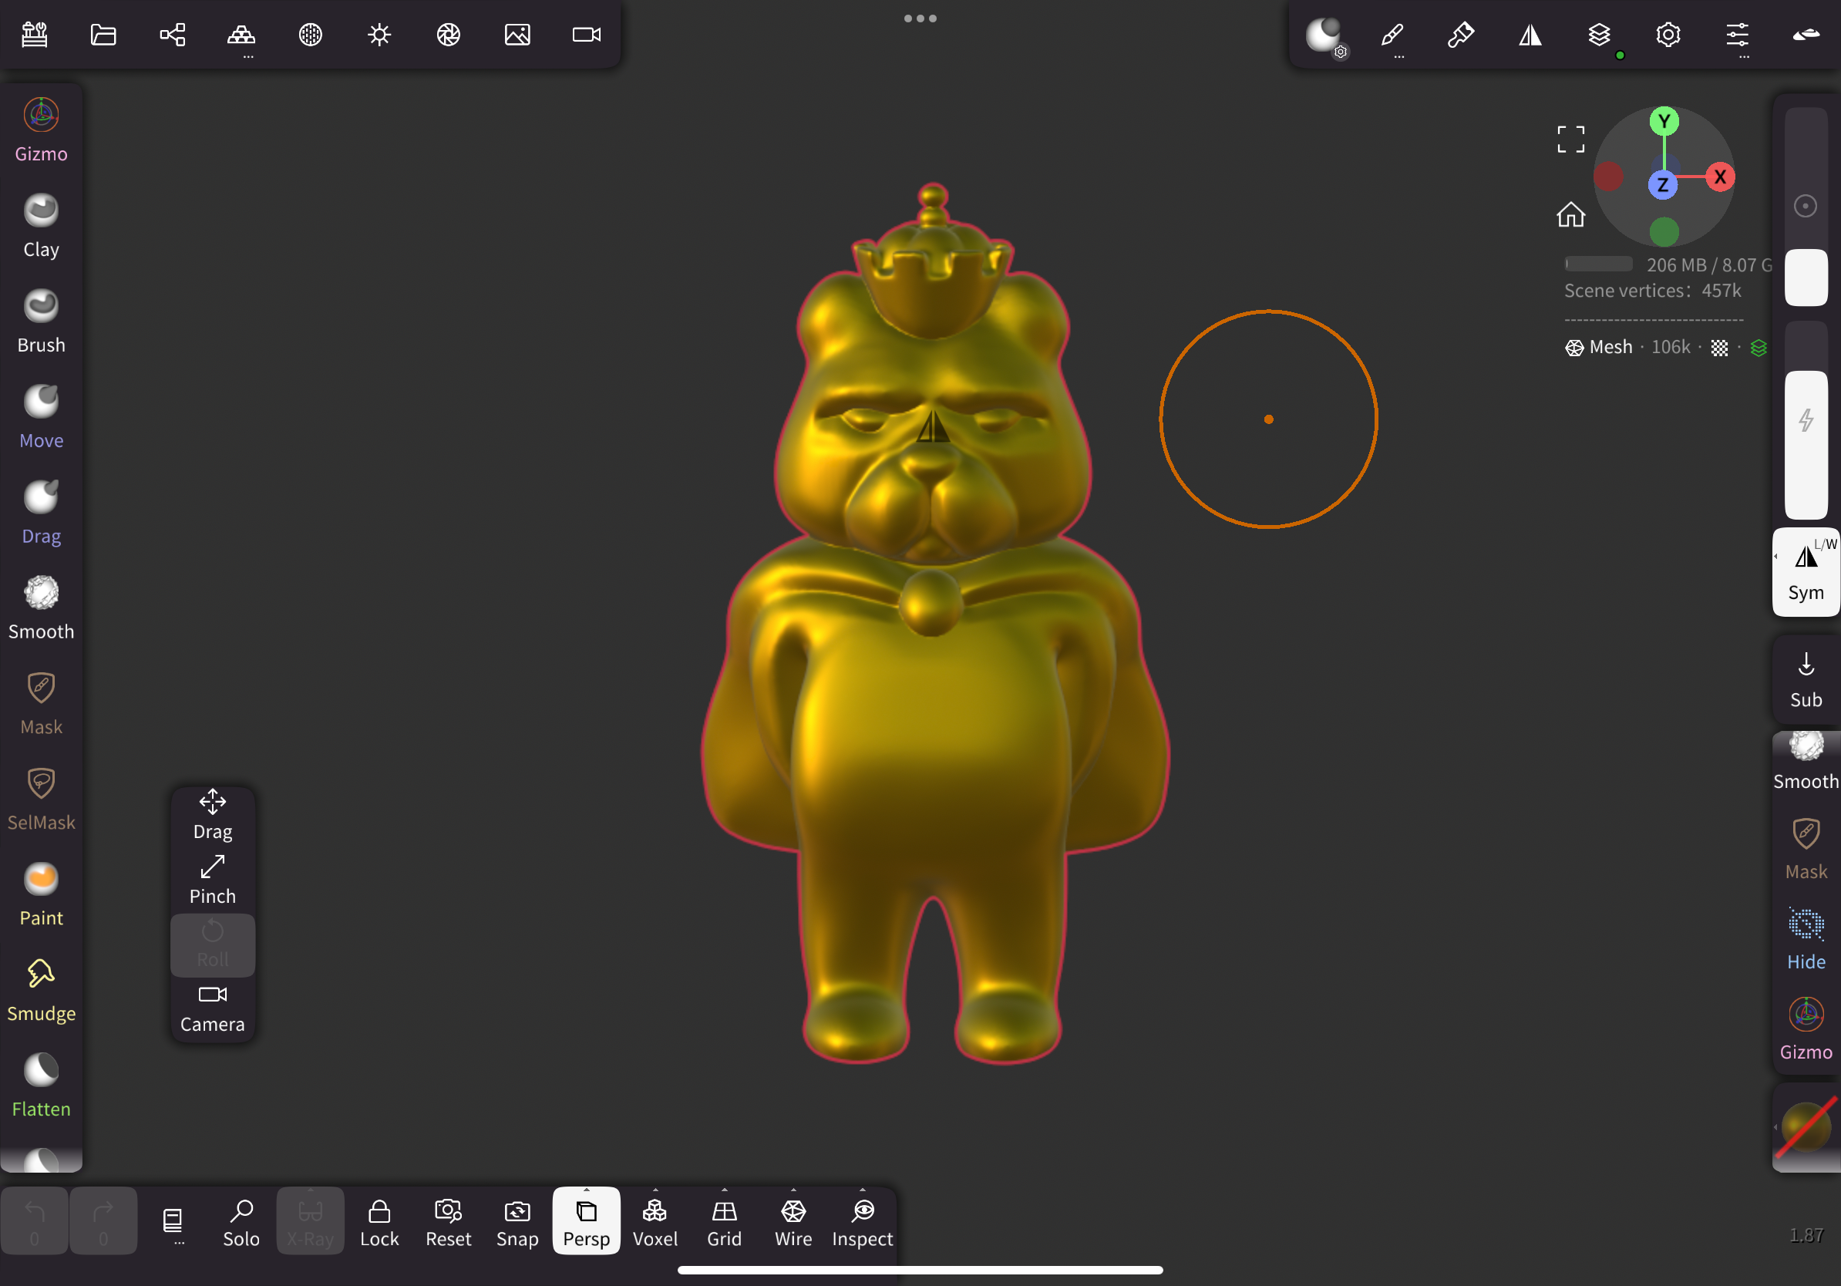Select the Gizmo tool in left sidebar
The width and height of the screenshot is (1841, 1286).
tap(41, 131)
